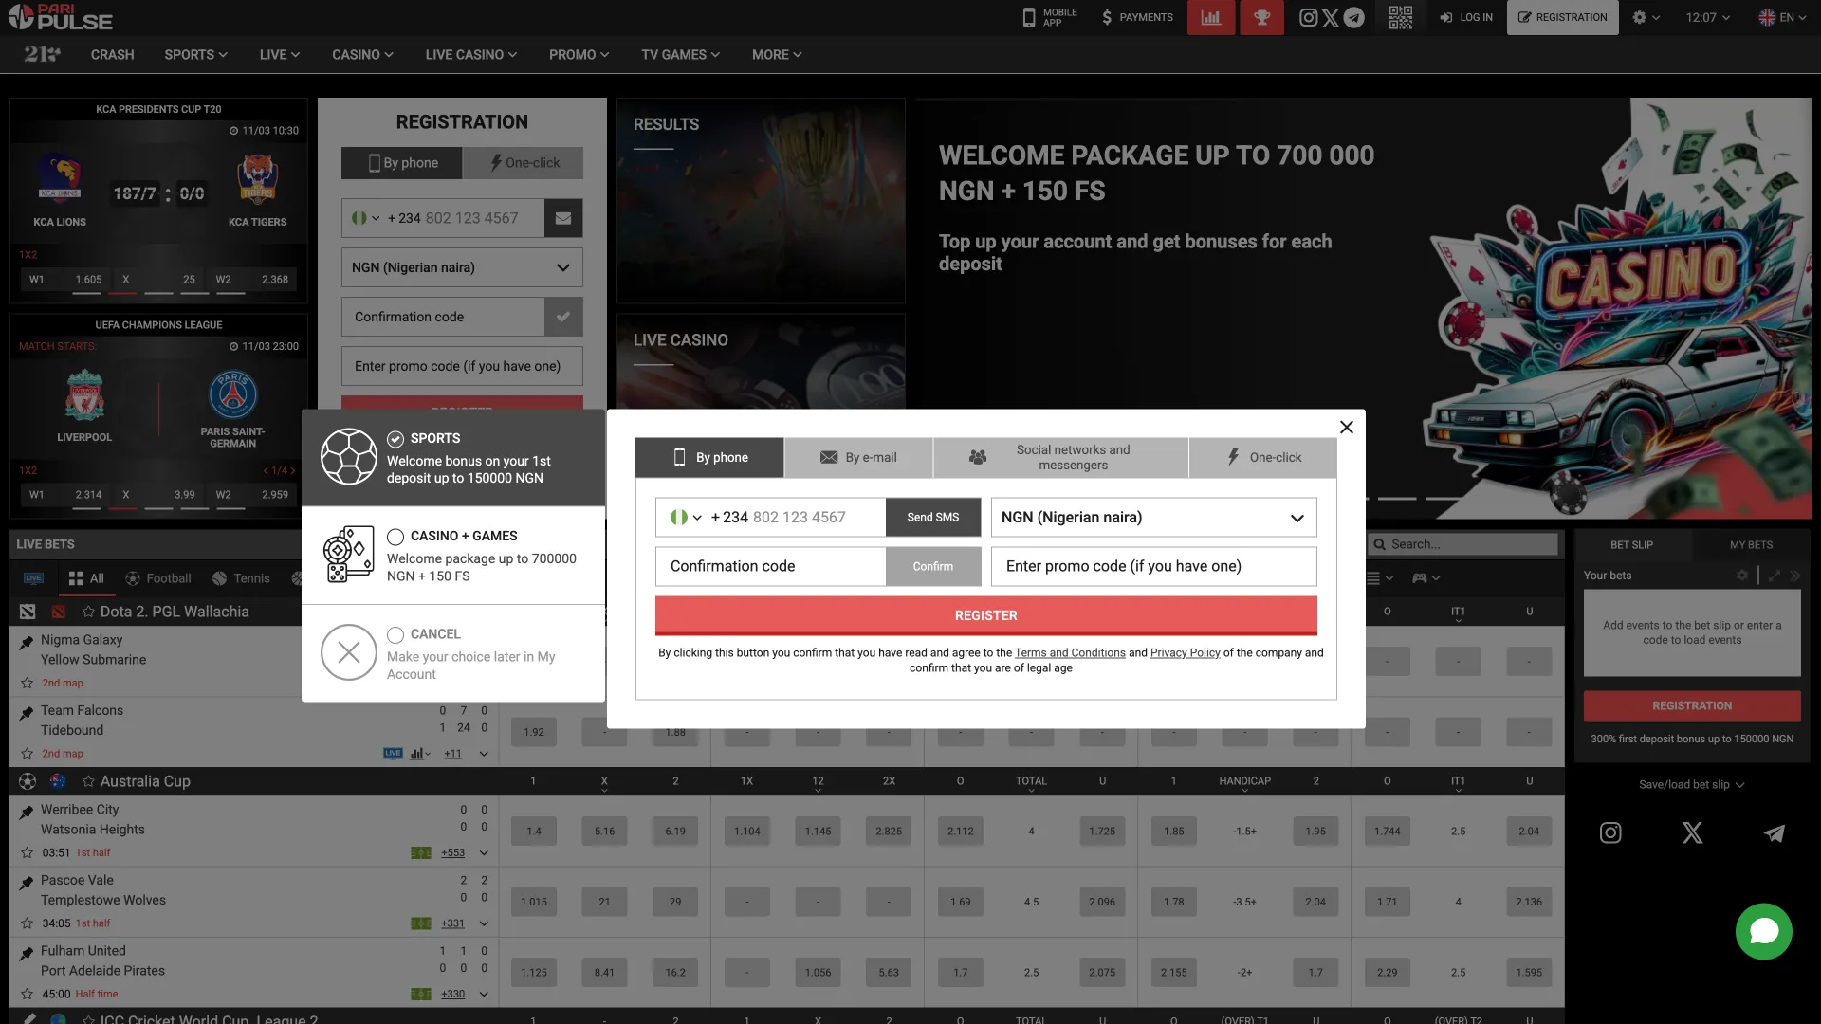This screenshot has width=1821, height=1024.
Task: Select the CANCEL bonus option
Action: tap(453, 653)
